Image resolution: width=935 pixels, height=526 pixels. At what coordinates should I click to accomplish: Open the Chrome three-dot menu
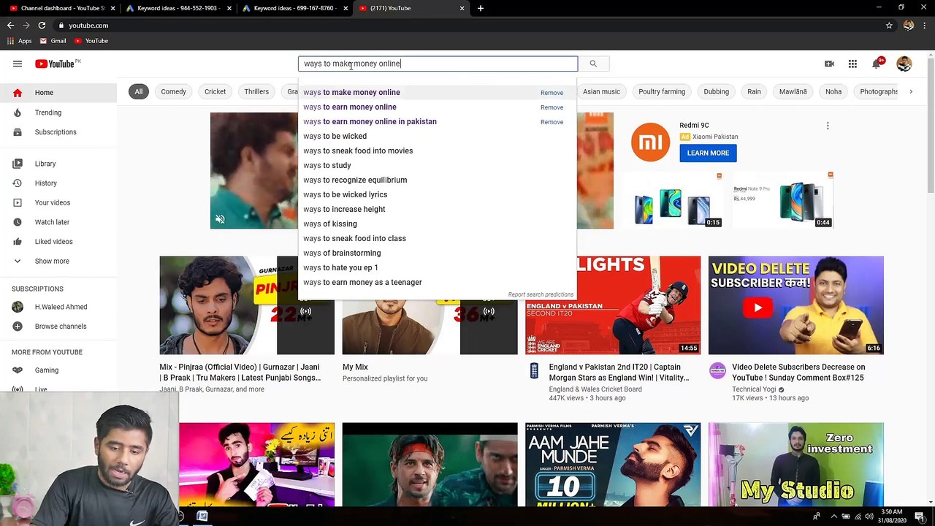coord(926,25)
